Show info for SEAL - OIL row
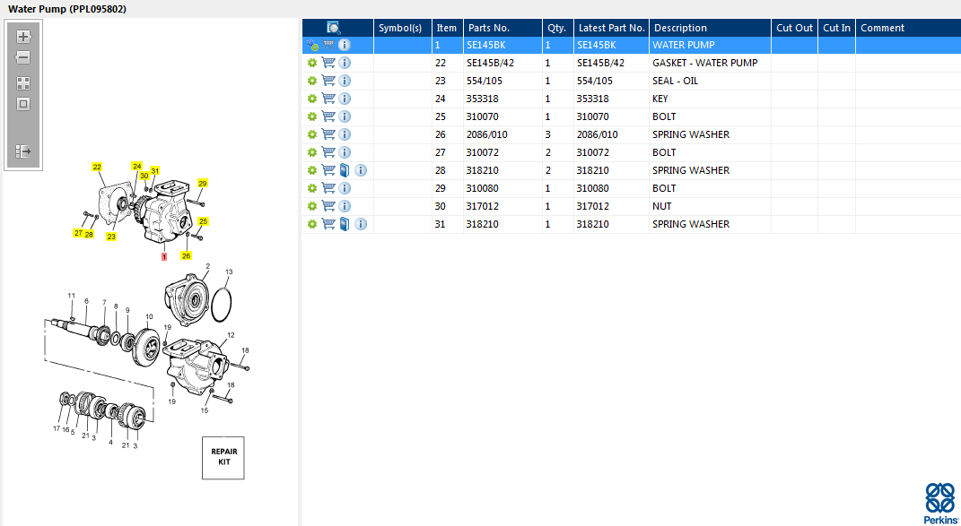Screen dimensions: 961x526 coord(345,81)
